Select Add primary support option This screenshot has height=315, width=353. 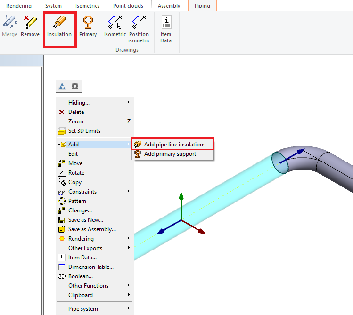coord(170,154)
